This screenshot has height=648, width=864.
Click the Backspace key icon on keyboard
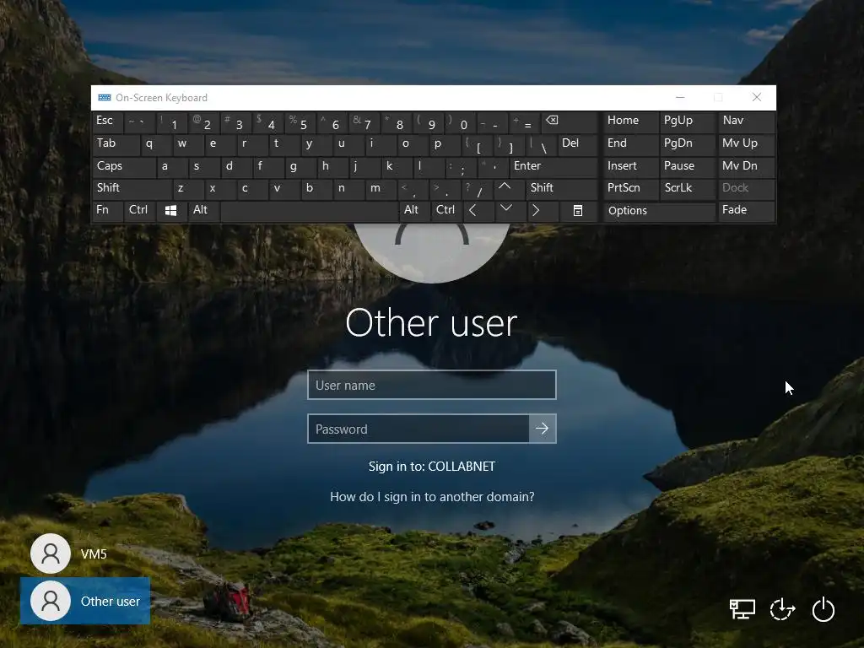coord(570,121)
